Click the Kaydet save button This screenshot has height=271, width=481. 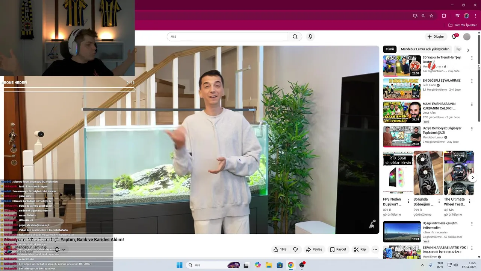click(338, 250)
